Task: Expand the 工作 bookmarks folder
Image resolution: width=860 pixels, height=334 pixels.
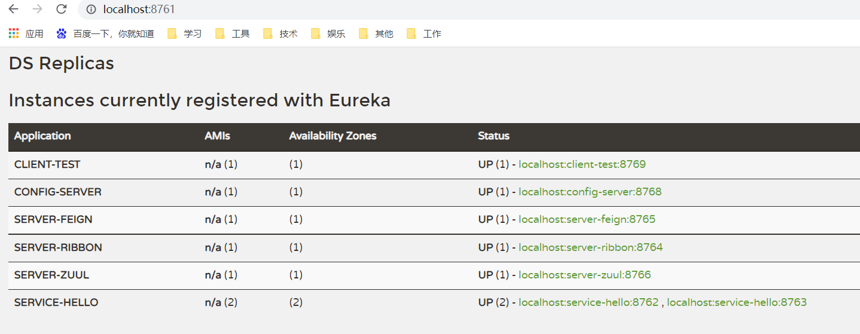Action: pos(424,33)
